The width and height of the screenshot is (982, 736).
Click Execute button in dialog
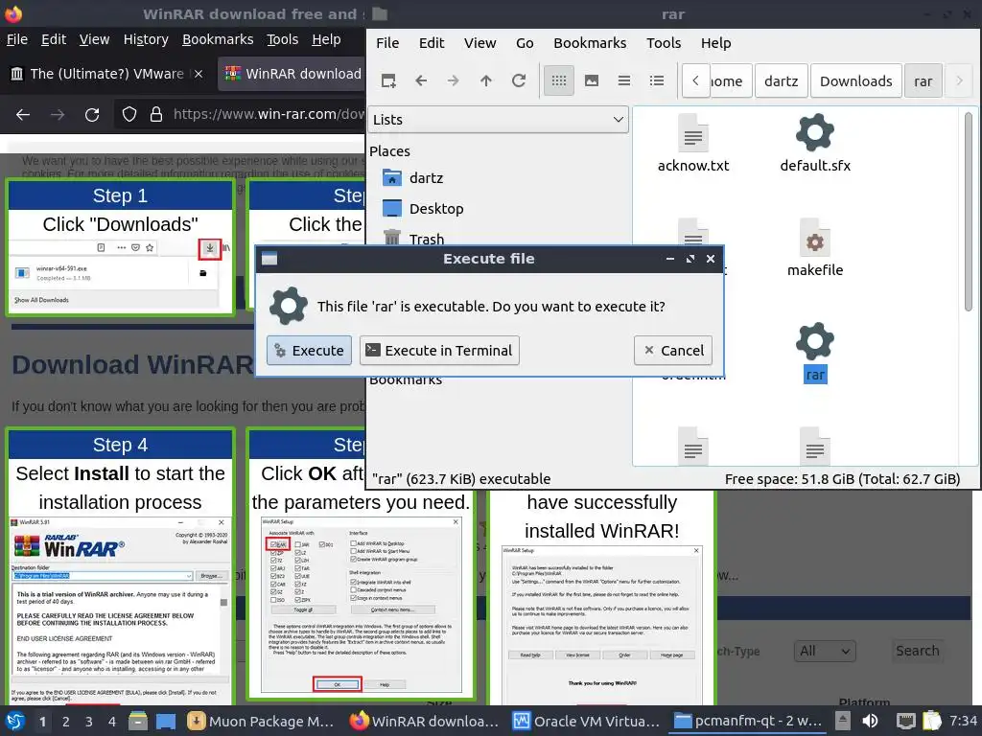310,351
